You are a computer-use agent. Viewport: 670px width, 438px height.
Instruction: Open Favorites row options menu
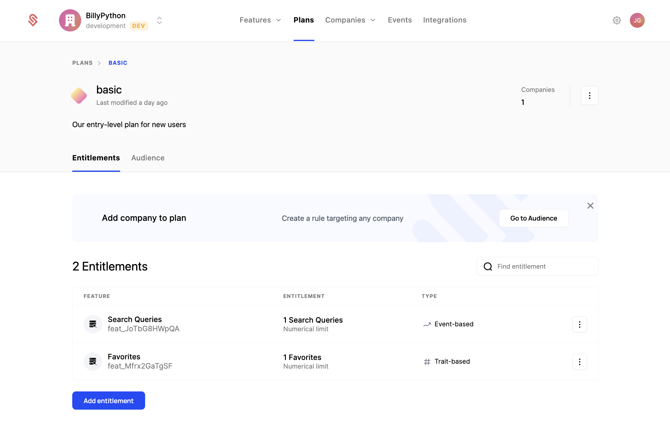click(x=579, y=362)
